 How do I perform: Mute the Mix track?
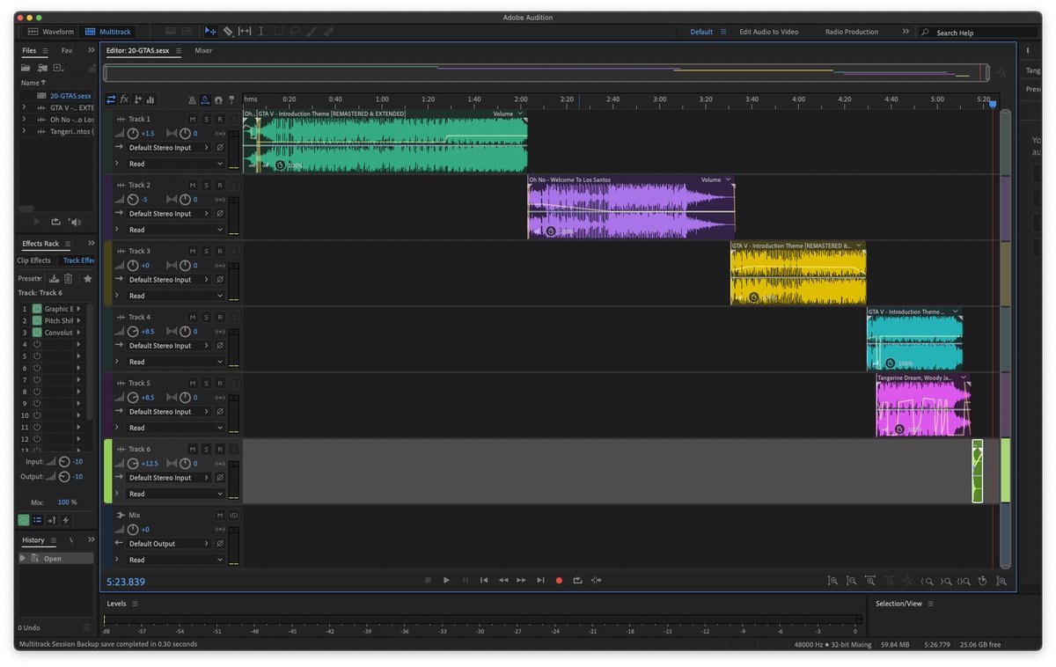click(220, 515)
